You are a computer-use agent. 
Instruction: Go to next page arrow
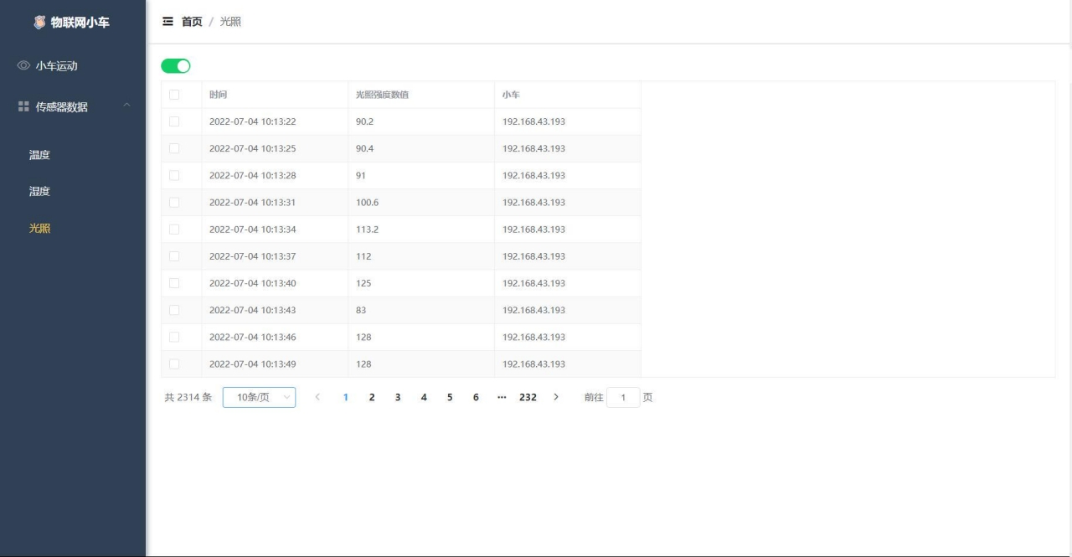click(556, 397)
